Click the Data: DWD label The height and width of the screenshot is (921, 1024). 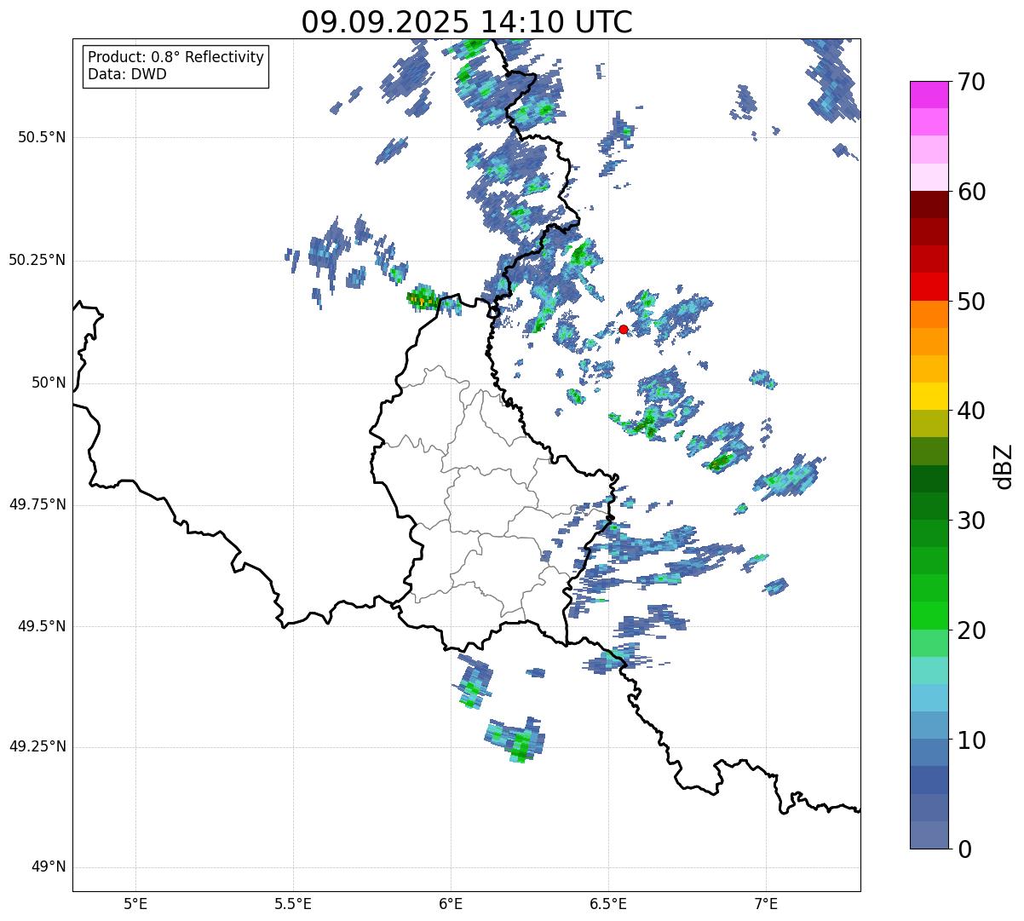[x=127, y=74]
